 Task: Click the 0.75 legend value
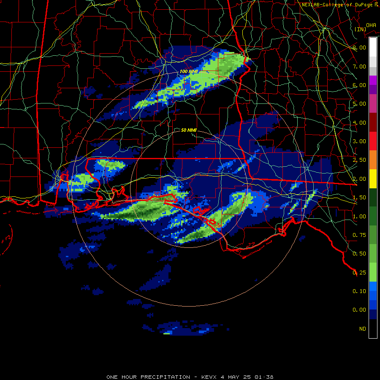(359, 235)
